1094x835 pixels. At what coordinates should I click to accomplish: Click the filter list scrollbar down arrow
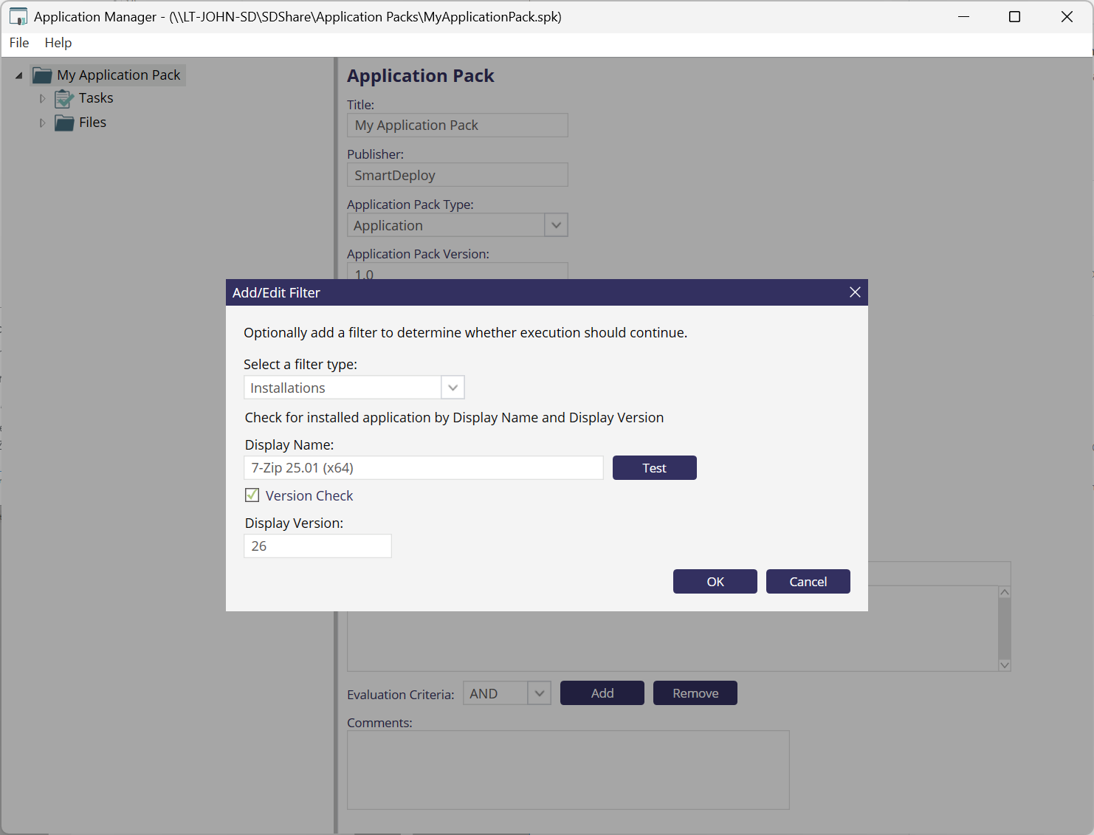pos(1004,664)
